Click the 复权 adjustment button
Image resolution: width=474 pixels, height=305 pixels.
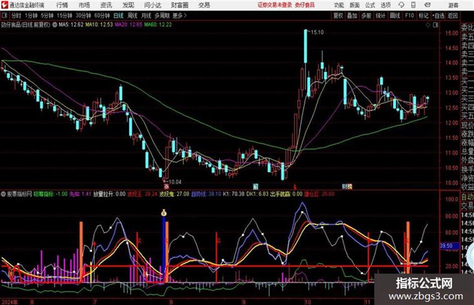[338, 16]
